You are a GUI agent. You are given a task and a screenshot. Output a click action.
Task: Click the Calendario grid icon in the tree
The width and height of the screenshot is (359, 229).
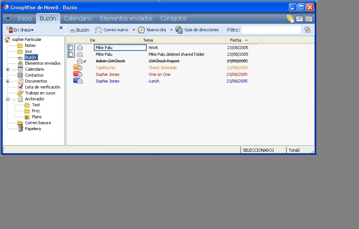click(20, 69)
